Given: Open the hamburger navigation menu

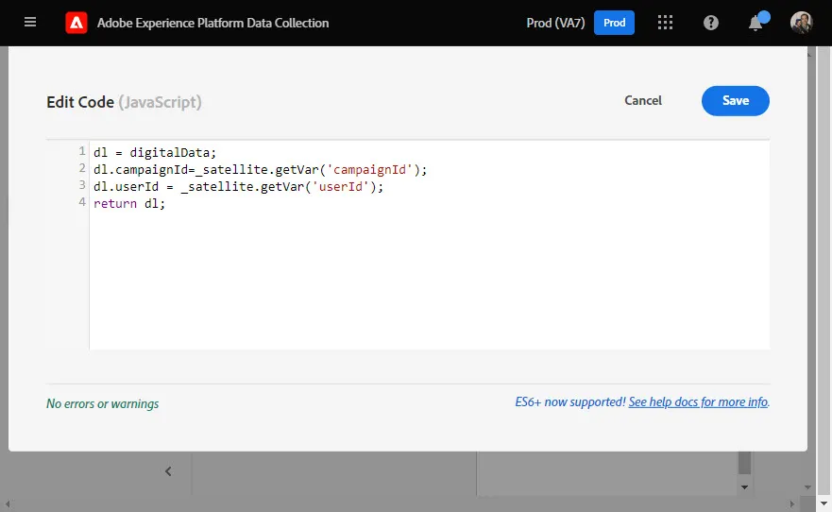Looking at the screenshot, I should click(x=30, y=23).
